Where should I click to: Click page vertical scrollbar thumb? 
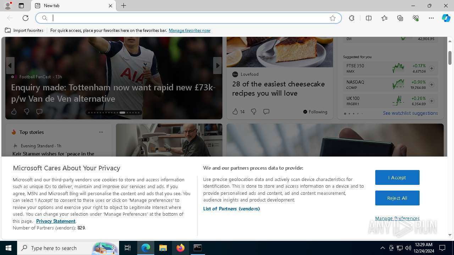point(450,58)
